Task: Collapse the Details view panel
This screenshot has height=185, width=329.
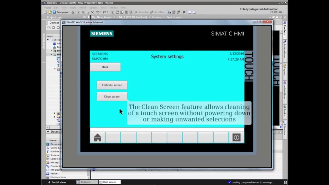Action: 48,132
